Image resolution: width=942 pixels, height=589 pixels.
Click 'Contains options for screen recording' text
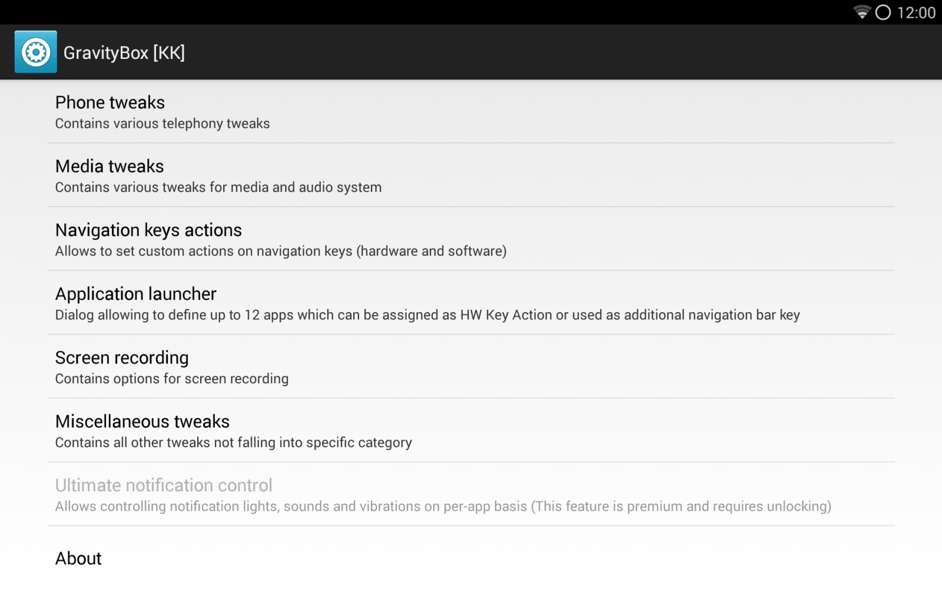[172, 379]
